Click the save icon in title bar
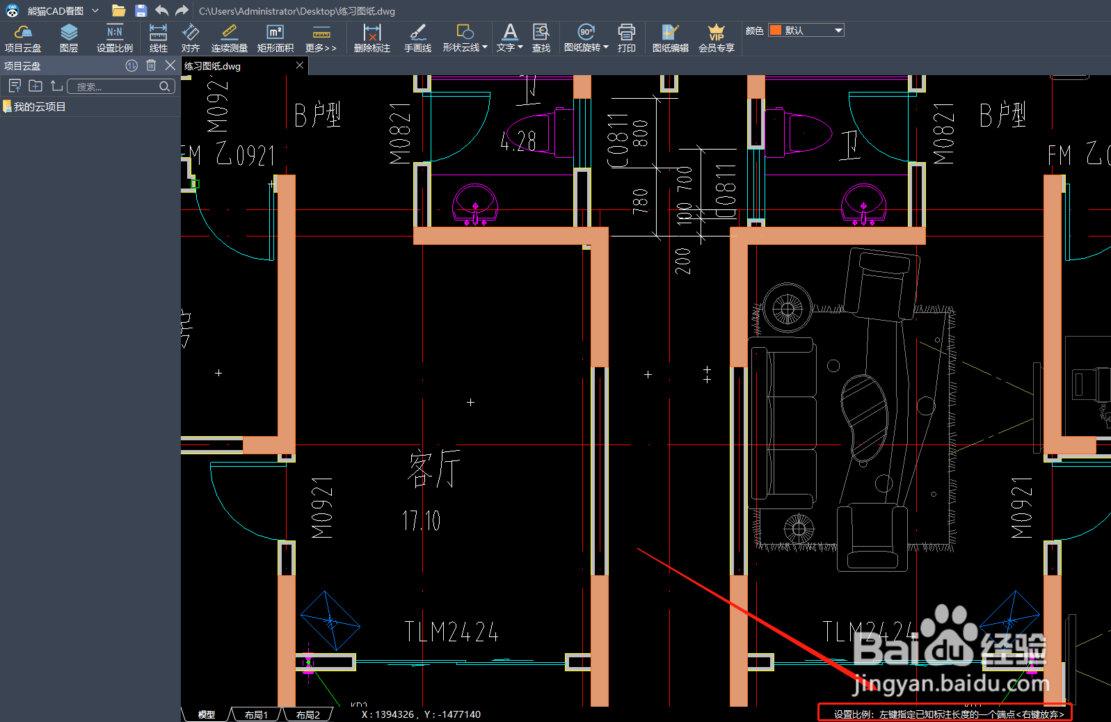The width and height of the screenshot is (1111, 722). click(x=141, y=10)
